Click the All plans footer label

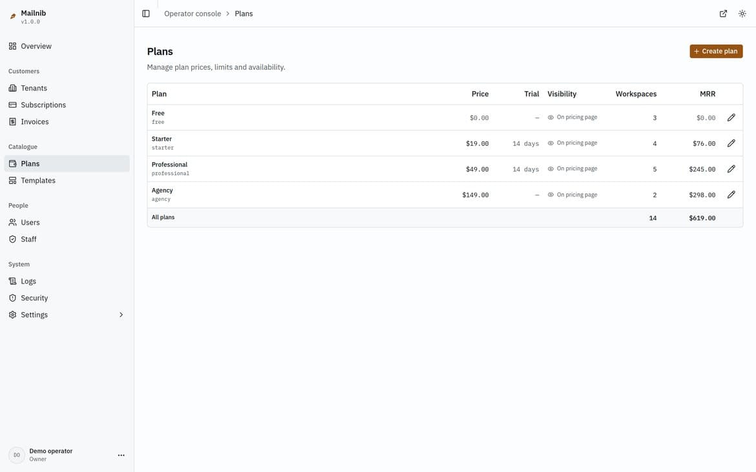163,217
